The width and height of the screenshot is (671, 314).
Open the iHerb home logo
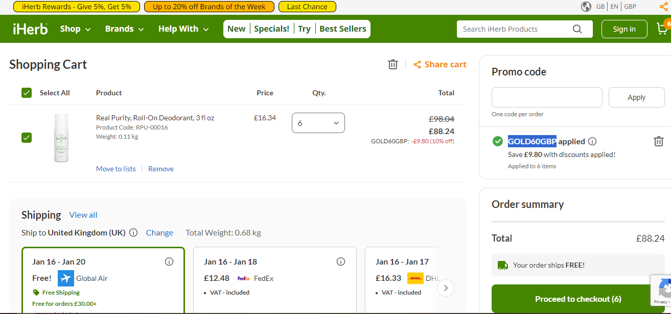(x=31, y=29)
